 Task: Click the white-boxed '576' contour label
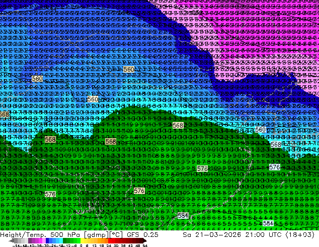coord(274,167)
